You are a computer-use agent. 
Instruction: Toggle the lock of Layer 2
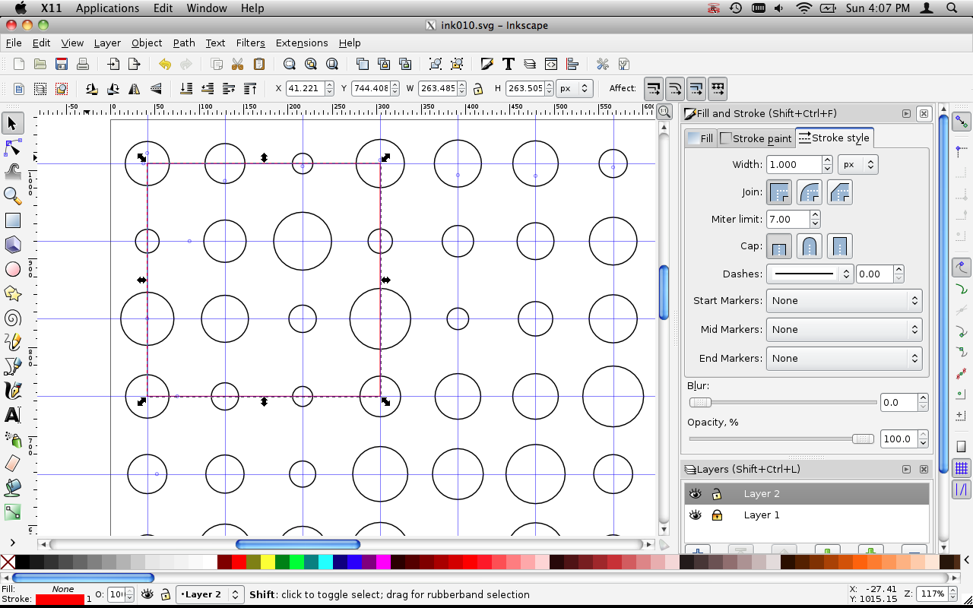(x=716, y=494)
